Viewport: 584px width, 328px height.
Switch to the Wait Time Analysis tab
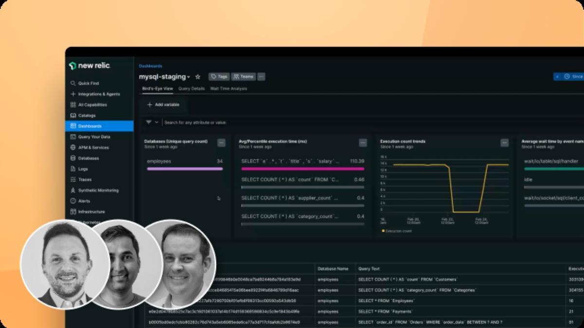click(228, 88)
